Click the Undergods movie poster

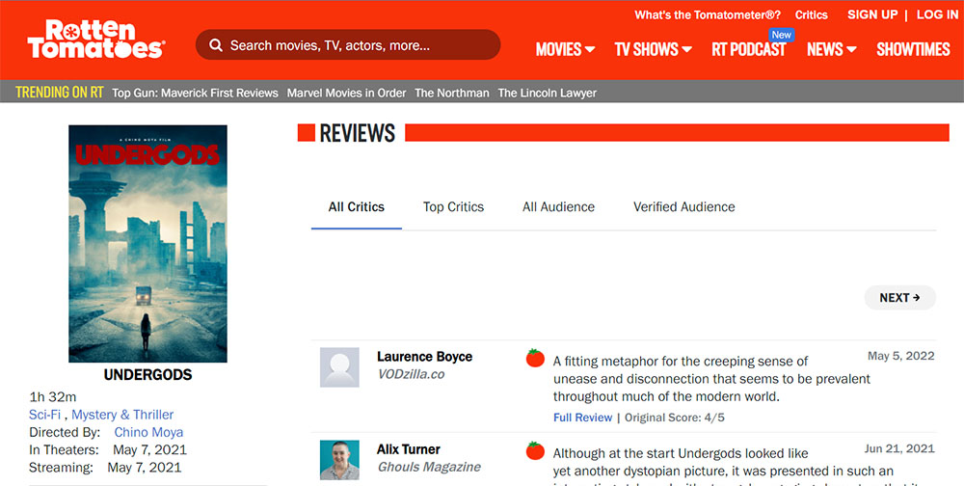(x=147, y=244)
